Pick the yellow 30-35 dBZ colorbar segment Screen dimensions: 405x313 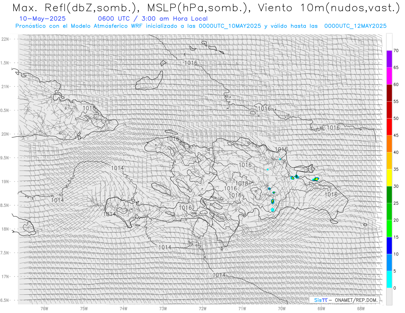pyautogui.click(x=389, y=178)
